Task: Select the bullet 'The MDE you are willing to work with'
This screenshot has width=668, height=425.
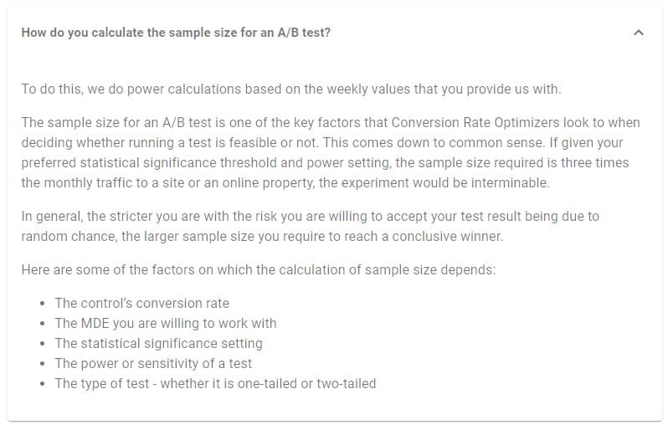Action: pos(165,323)
